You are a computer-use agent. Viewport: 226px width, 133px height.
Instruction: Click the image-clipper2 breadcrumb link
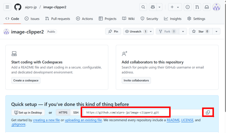[55, 7]
